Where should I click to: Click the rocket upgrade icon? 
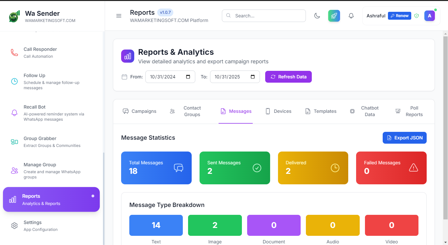tap(334, 15)
